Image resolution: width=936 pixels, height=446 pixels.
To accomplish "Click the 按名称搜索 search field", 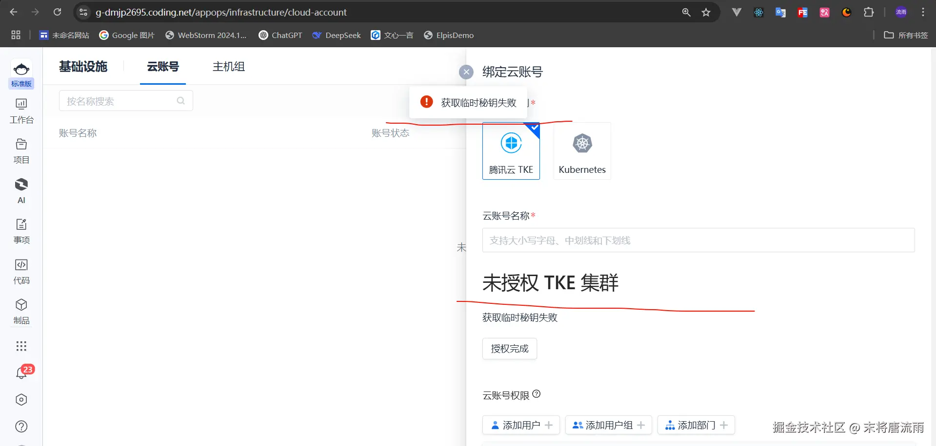I will (x=126, y=101).
